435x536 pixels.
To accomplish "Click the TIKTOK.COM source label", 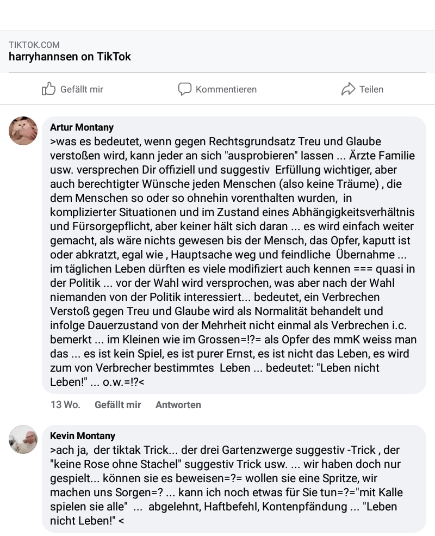I will [34, 45].
